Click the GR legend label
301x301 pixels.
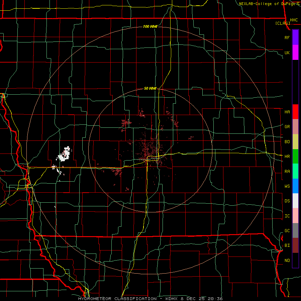click(x=287, y=126)
